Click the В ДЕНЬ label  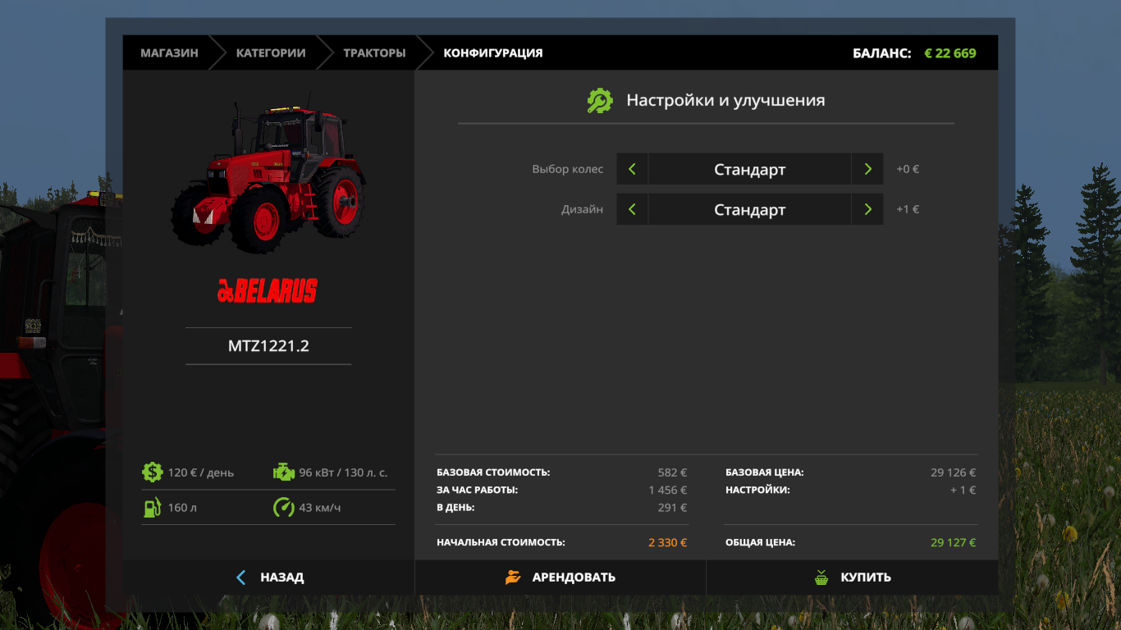point(455,508)
